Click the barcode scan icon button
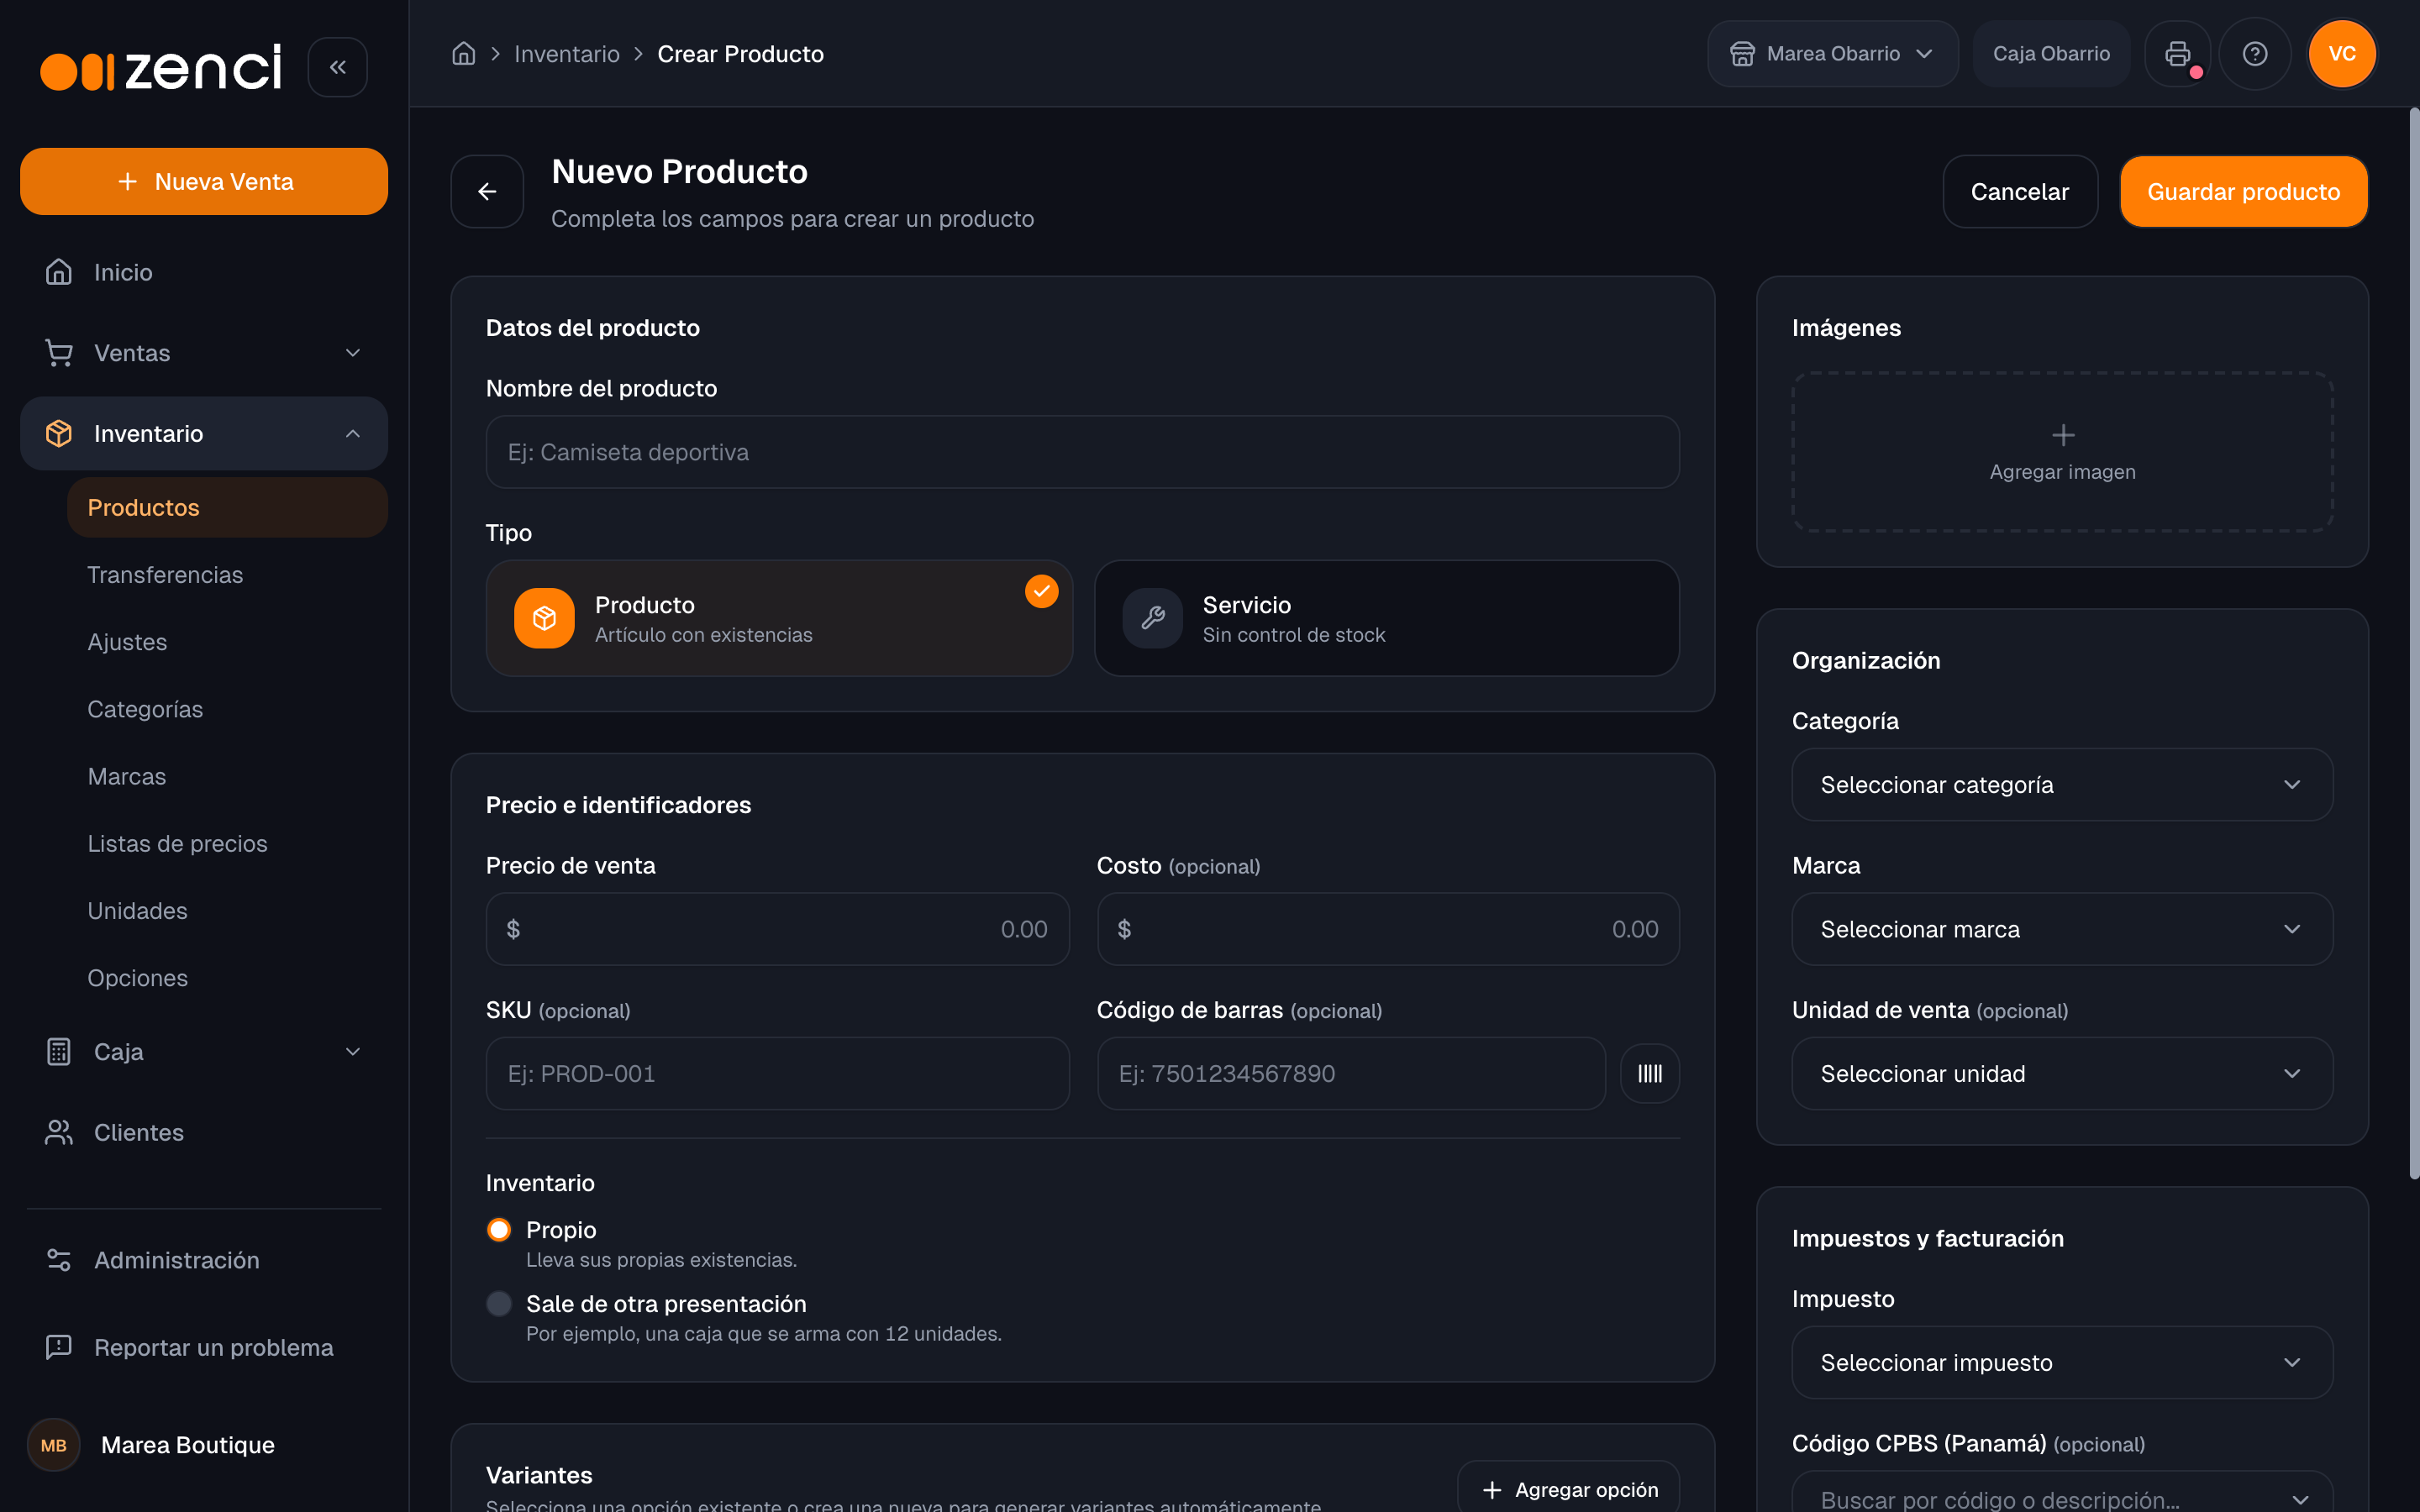This screenshot has height=1512, width=2420. [1649, 1073]
